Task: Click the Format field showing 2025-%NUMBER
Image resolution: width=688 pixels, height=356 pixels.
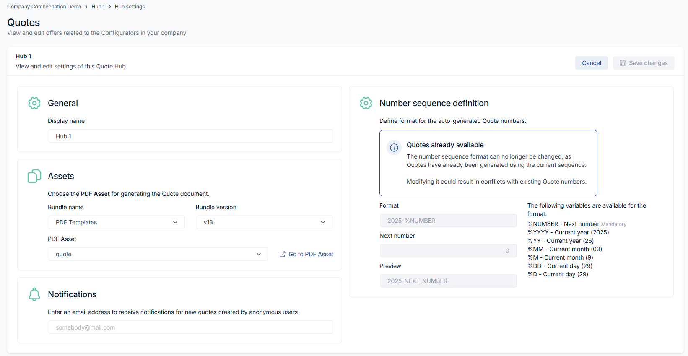Action: (448, 221)
